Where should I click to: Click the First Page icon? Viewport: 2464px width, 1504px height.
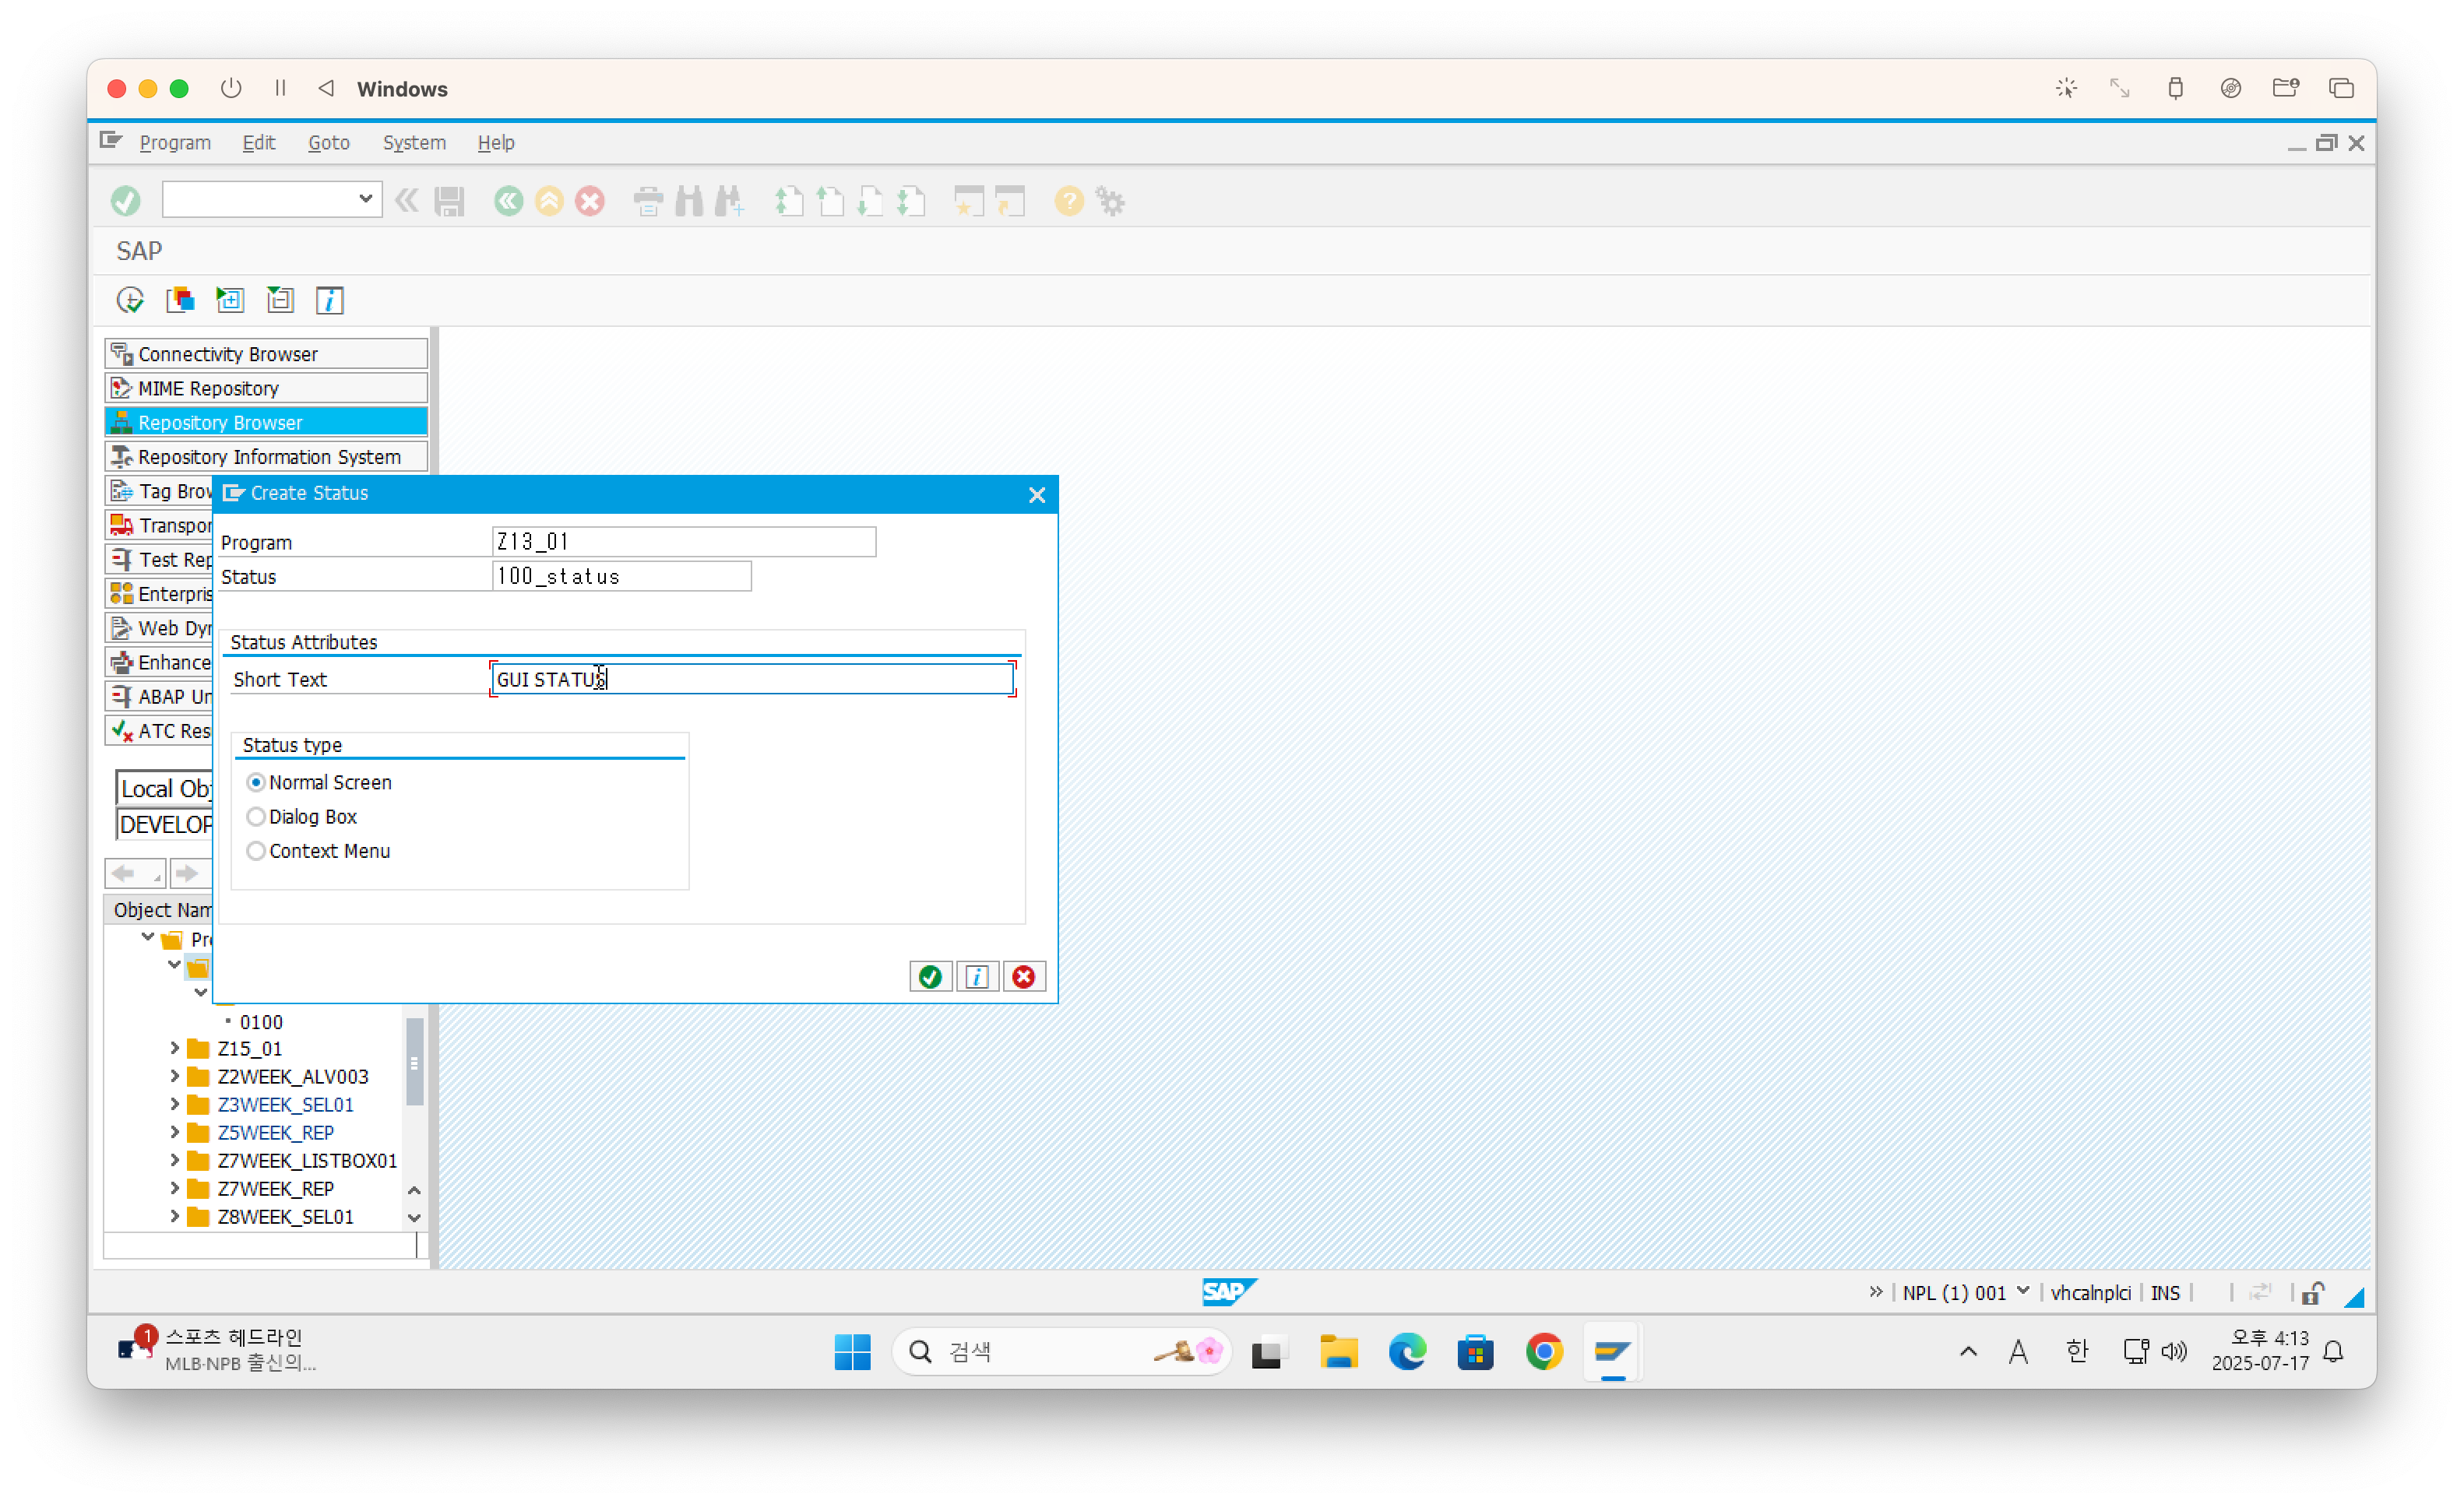[789, 201]
